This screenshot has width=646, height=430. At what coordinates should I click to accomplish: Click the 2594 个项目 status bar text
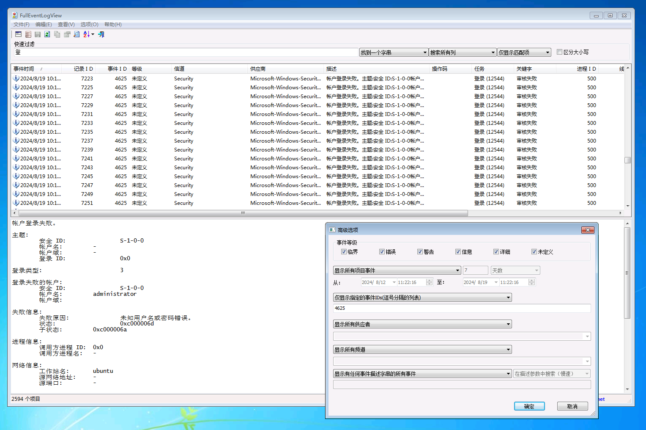click(26, 399)
